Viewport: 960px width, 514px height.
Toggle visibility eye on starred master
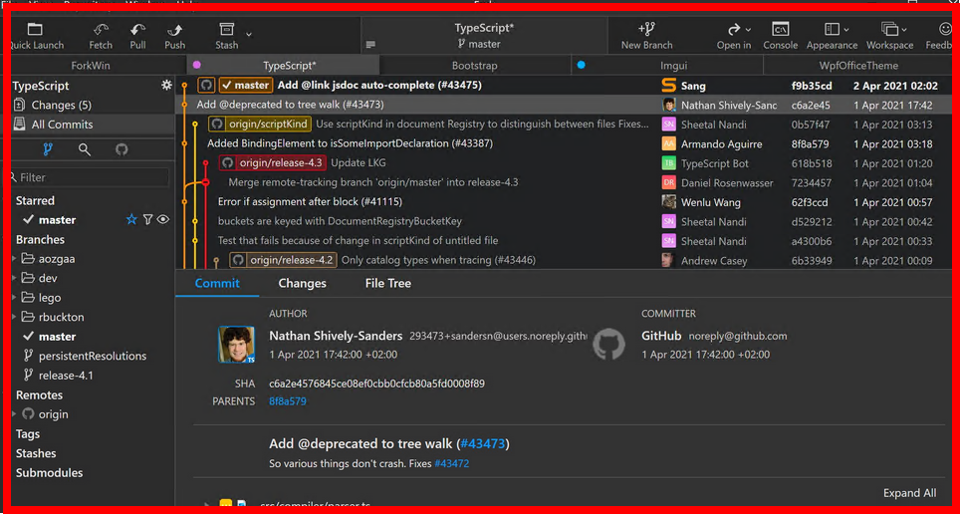[x=163, y=219]
